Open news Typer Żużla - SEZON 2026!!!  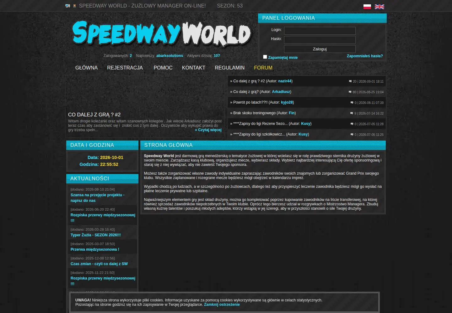click(95, 235)
